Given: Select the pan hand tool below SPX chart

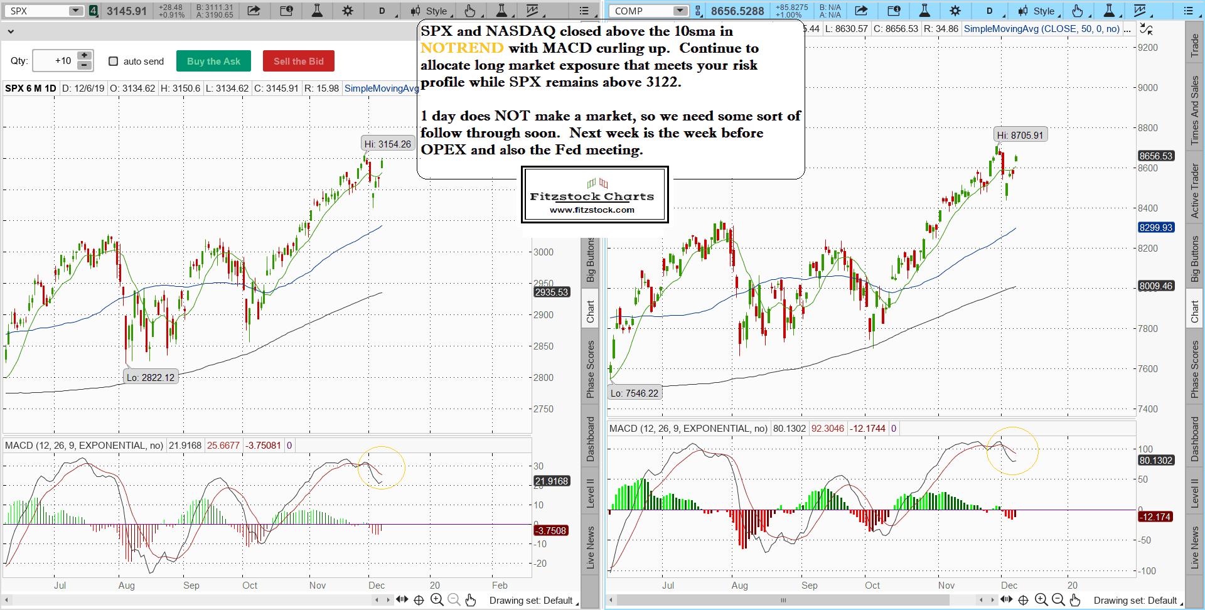Looking at the screenshot, I should point(471,600).
